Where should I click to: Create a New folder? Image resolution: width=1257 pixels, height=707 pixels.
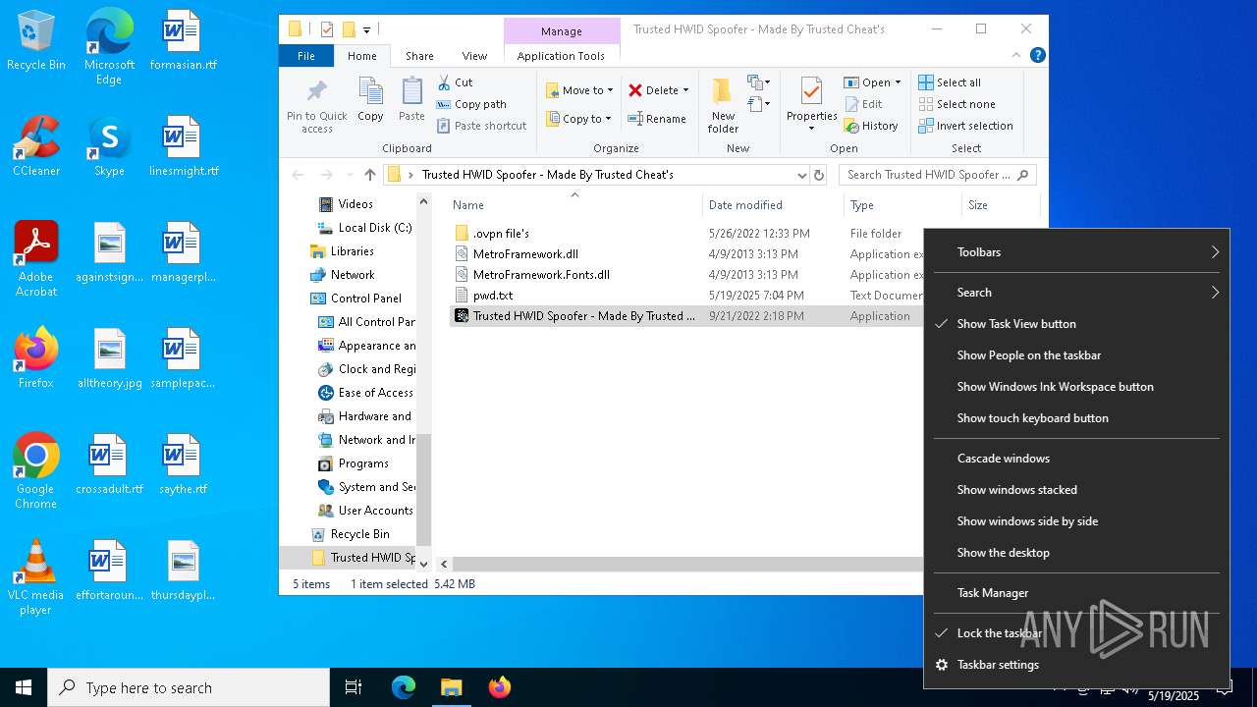coord(723,106)
